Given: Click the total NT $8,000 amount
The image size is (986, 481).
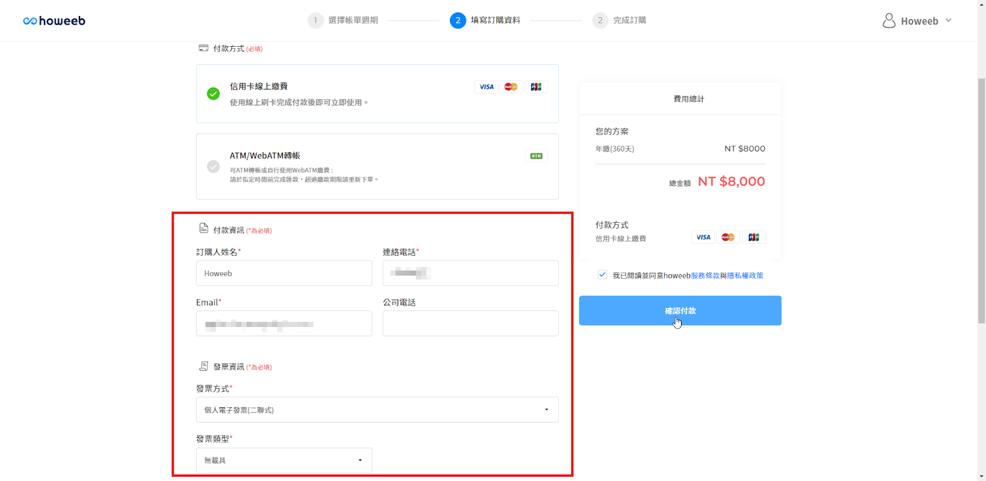Looking at the screenshot, I should 731,182.
